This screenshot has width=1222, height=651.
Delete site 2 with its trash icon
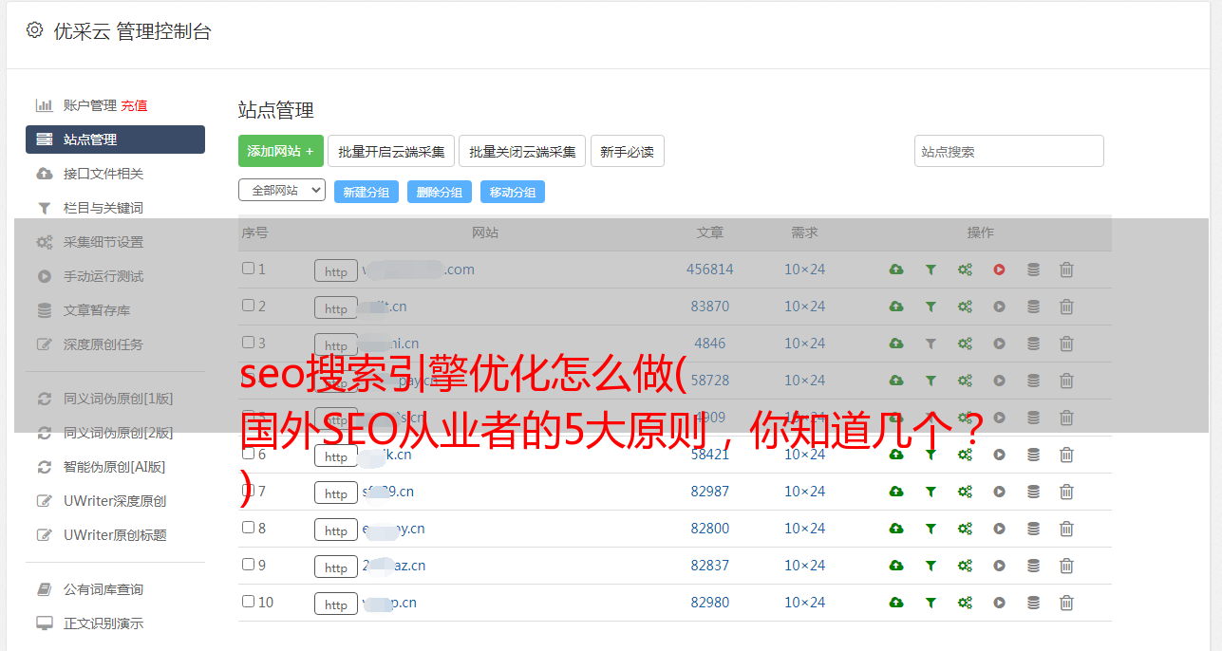coord(1066,307)
